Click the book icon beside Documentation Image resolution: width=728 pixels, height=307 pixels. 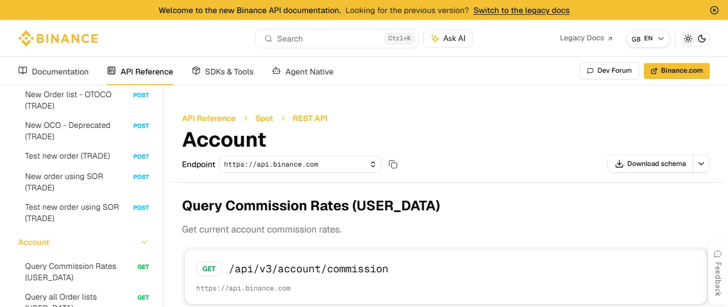tap(23, 71)
